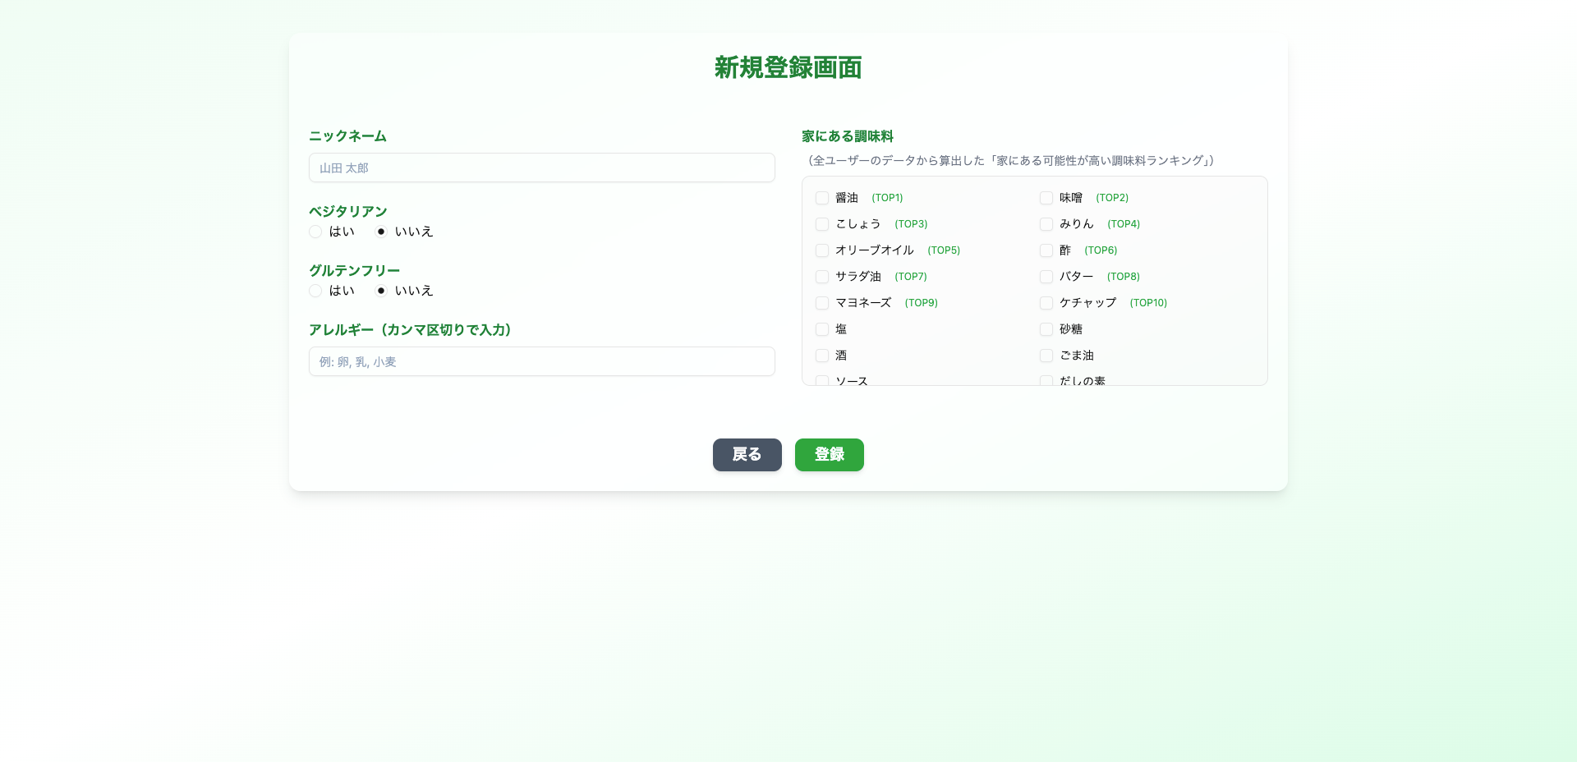Screen dimensions: 1577x762
Task: Check the みりん (TOP4) checkbox
Action: pos(1046,224)
